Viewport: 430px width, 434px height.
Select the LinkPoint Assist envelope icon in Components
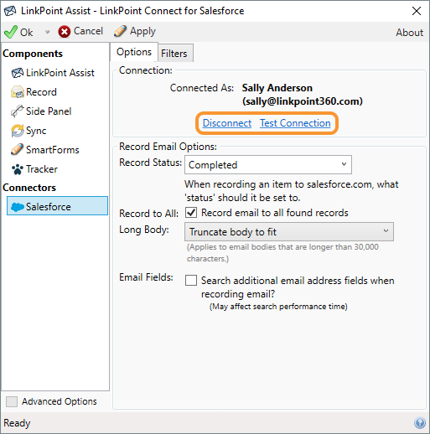coord(17,73)
